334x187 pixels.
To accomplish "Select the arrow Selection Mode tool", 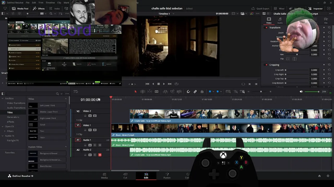I will click(x=135, y=92).
